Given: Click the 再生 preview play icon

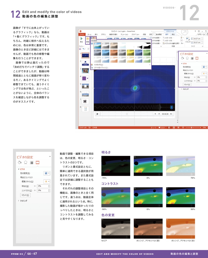Looking at the screenshot, I should point(81,39).
